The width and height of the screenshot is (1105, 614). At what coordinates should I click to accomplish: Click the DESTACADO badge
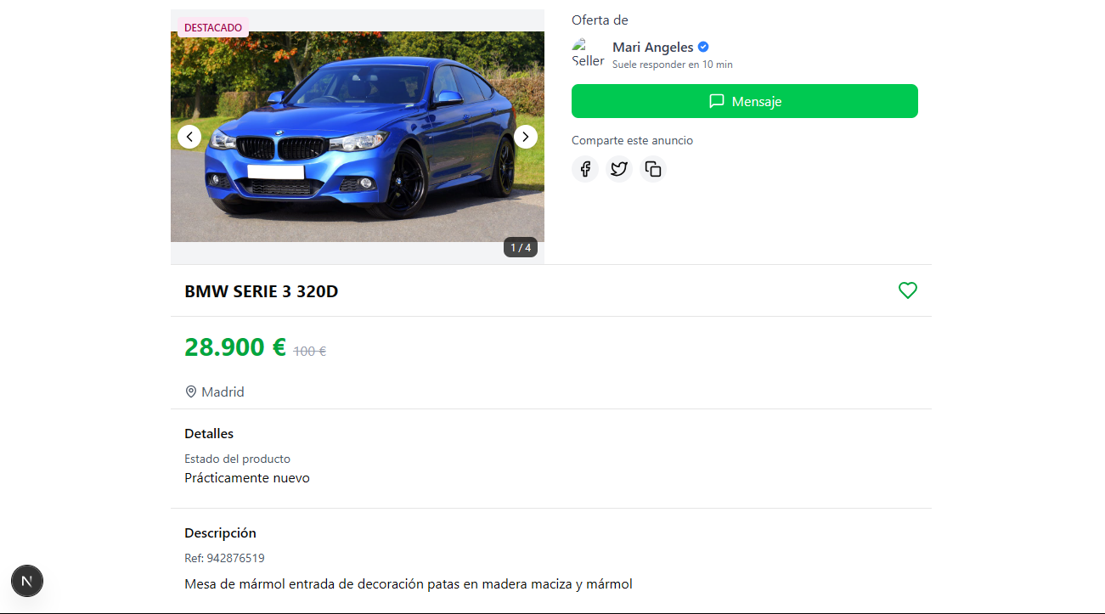click(x=213, y=28)
